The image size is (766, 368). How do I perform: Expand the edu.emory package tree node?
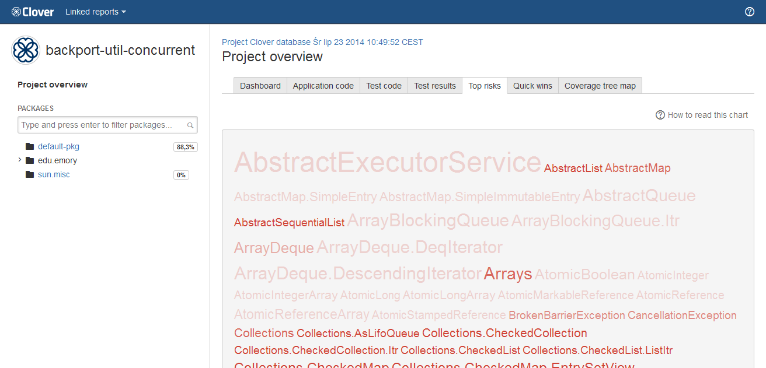[x=20, y=160]
